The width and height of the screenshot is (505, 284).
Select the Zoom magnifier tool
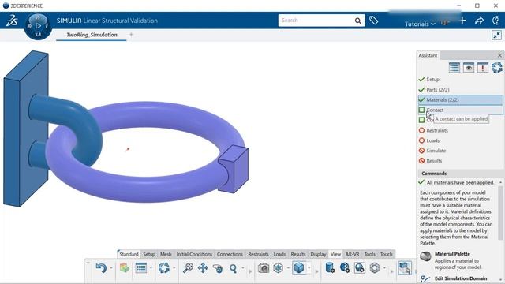click(233, 268)
